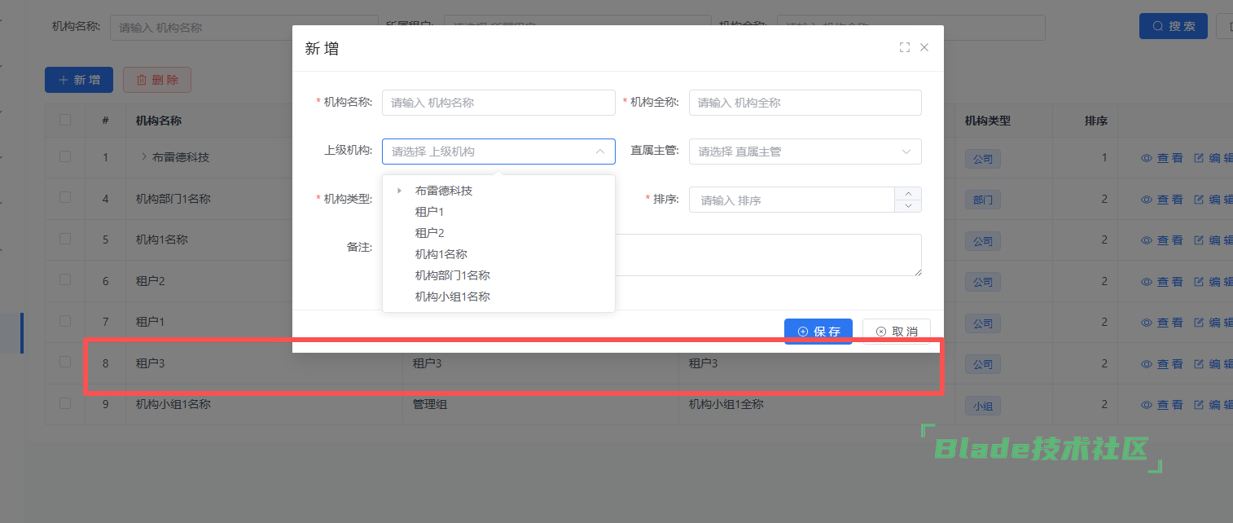Select 机构小组1名称 in the dropdown tree

(453, 297)
